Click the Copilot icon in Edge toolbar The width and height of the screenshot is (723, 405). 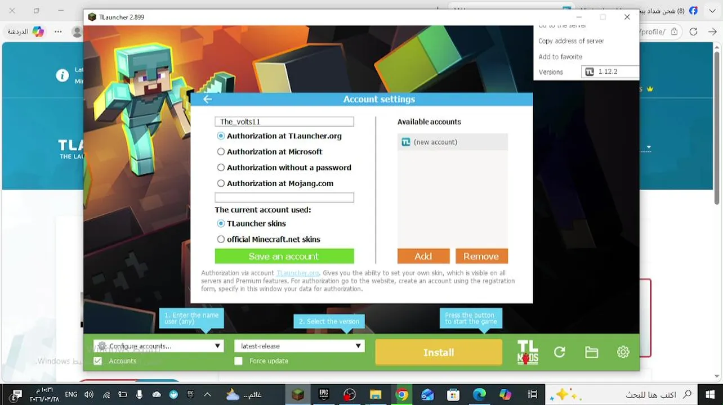(x=38, y=32)
